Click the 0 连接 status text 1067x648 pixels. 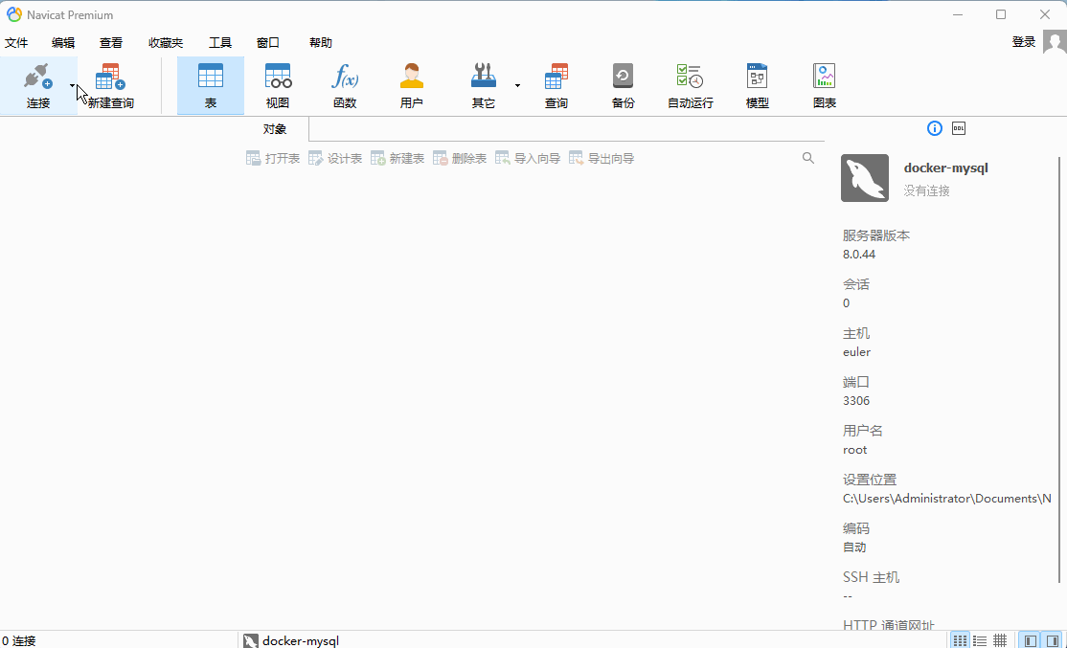[19, 640]
